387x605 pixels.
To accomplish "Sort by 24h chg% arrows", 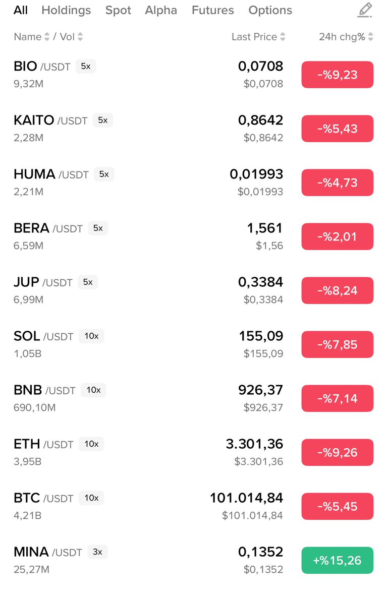I will pos(371,37).
